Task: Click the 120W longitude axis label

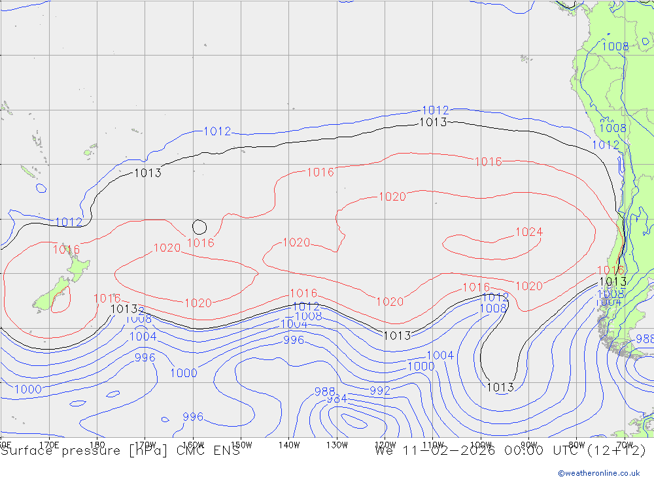Action: coord(385,445)
